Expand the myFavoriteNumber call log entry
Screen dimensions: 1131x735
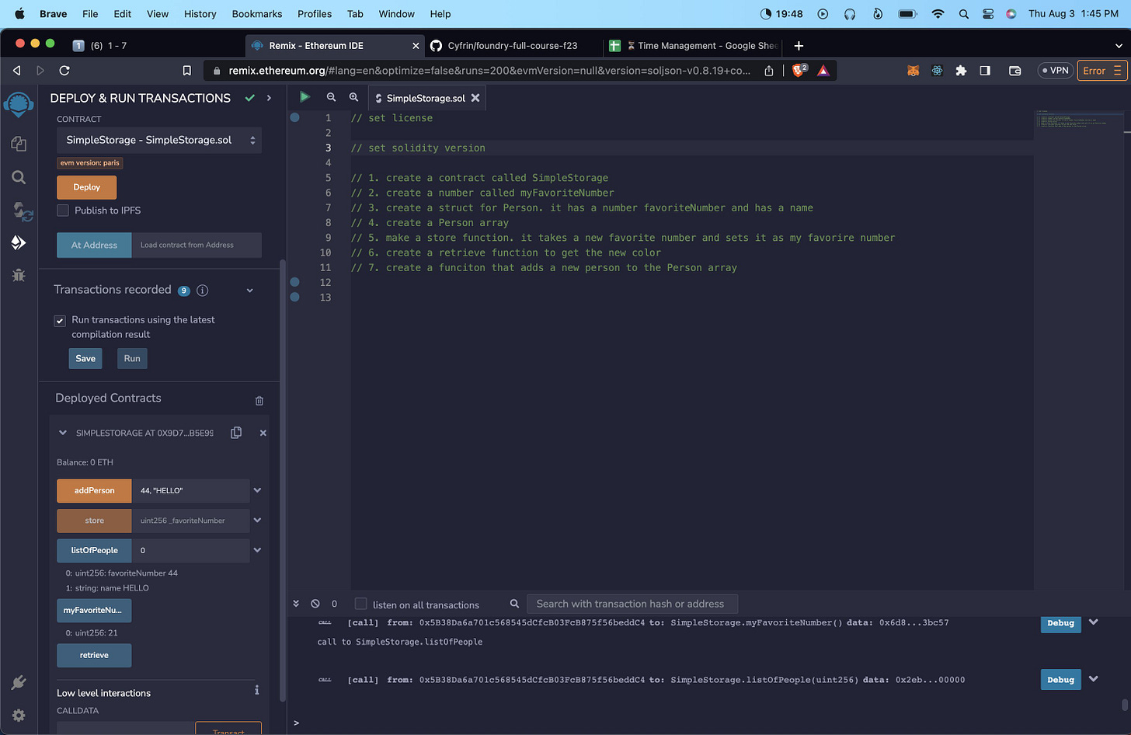[1094, 622]
